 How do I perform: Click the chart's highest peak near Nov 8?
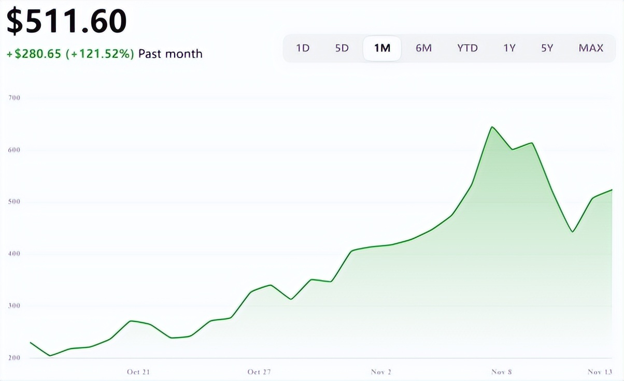(491, 127)
